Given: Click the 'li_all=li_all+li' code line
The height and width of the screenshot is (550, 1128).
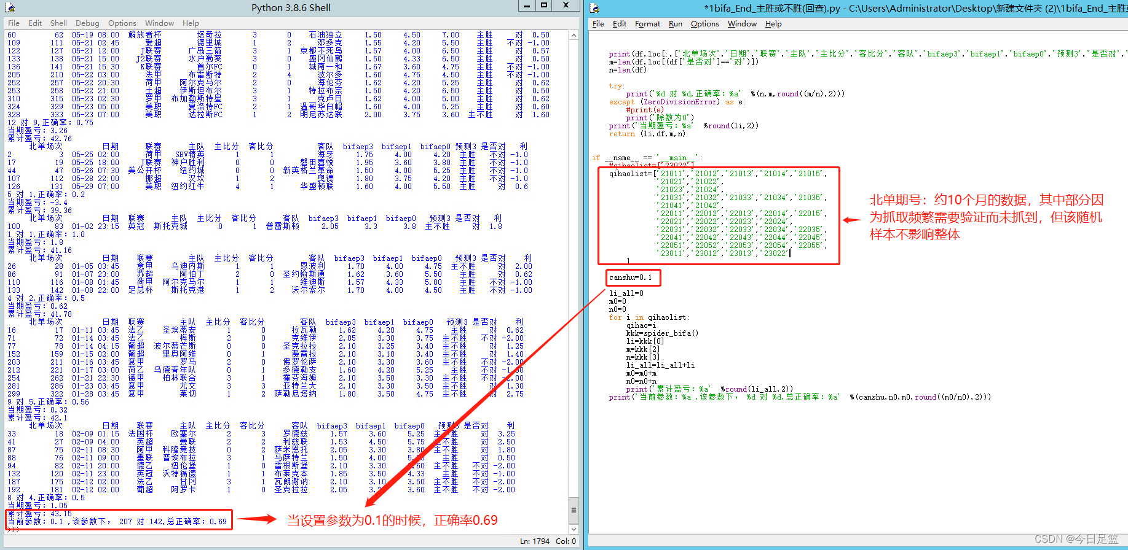Looking at the screenshot, I should (x=660, y=365).
